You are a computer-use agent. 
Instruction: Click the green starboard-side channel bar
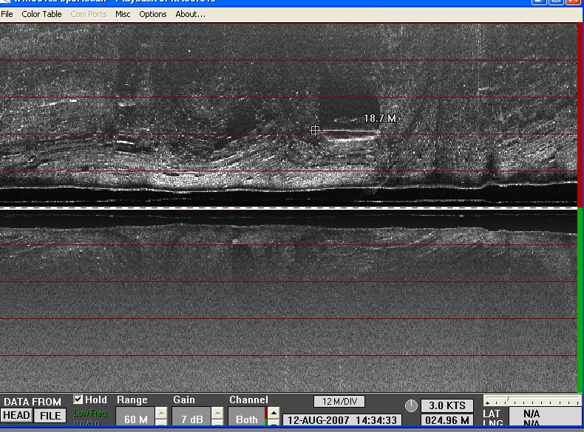pyautogui.click(x=580, y=299)
